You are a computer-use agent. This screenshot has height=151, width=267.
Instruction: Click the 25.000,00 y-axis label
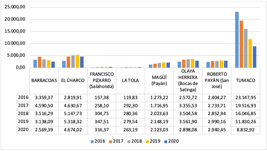15,7
